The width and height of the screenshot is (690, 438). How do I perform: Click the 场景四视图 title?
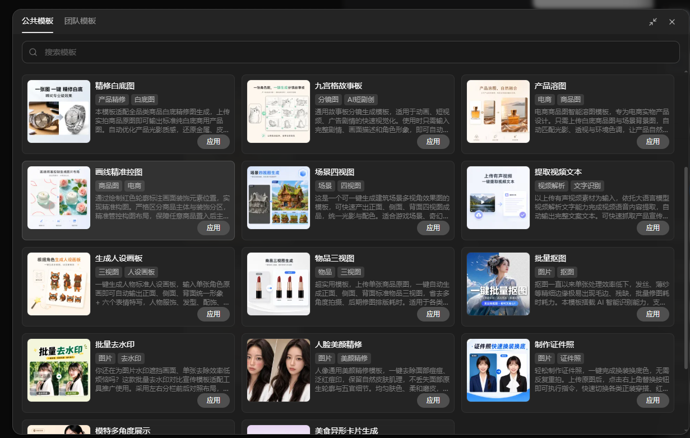(x=335, y=172)
